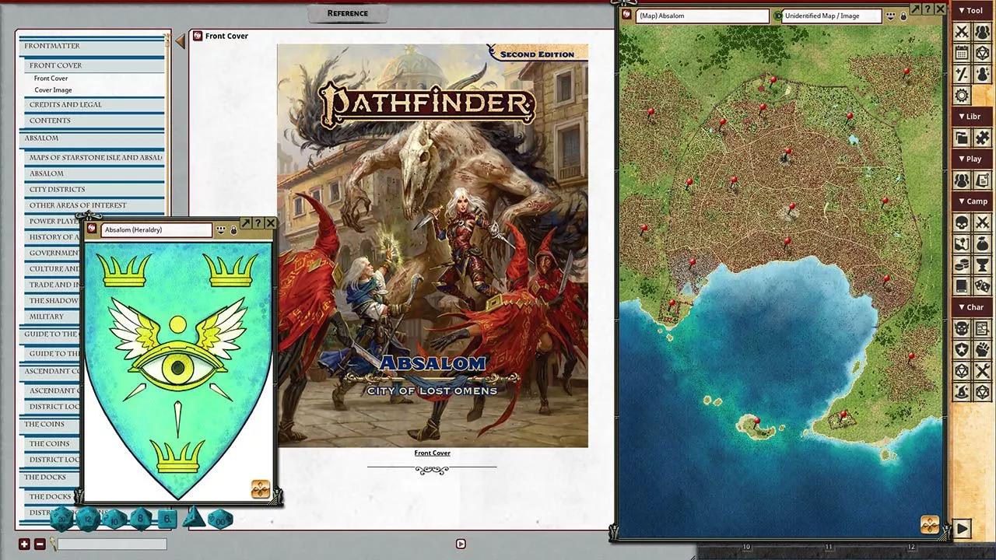This screenshot has width=996, height=560.
Task: Click the minus modifier button at bottom
Action: (x=40, y=544)
